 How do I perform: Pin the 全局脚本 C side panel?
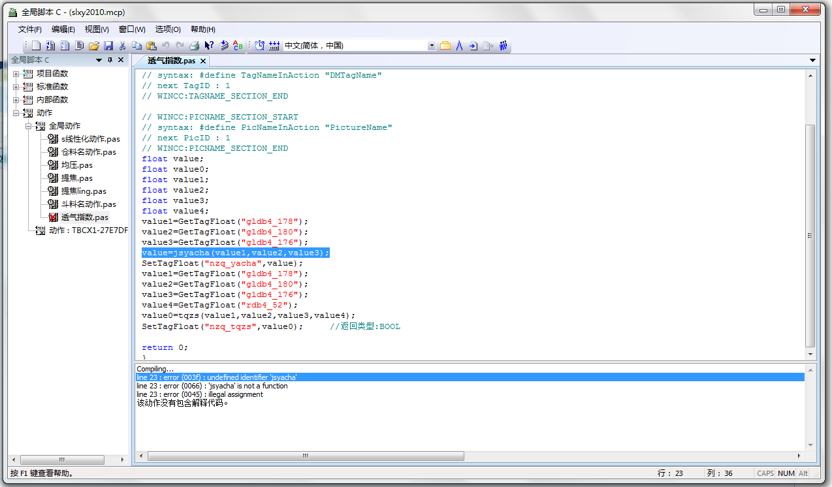point(110,60)
